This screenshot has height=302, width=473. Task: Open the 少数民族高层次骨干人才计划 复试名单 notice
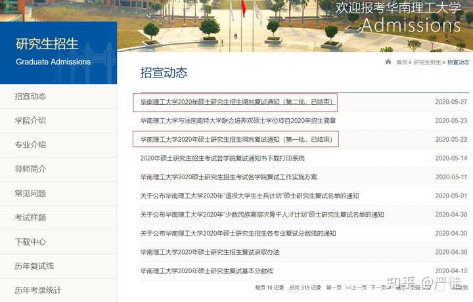(x=262, y=215)
